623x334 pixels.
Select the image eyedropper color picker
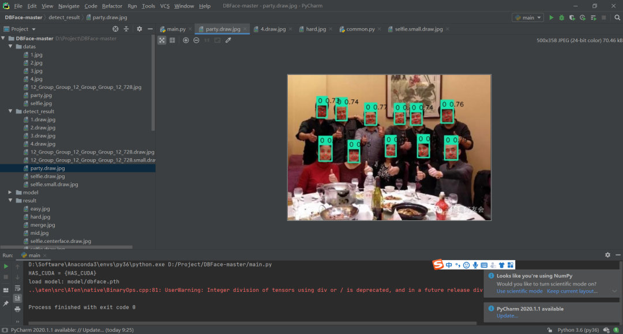click(227, 40)
